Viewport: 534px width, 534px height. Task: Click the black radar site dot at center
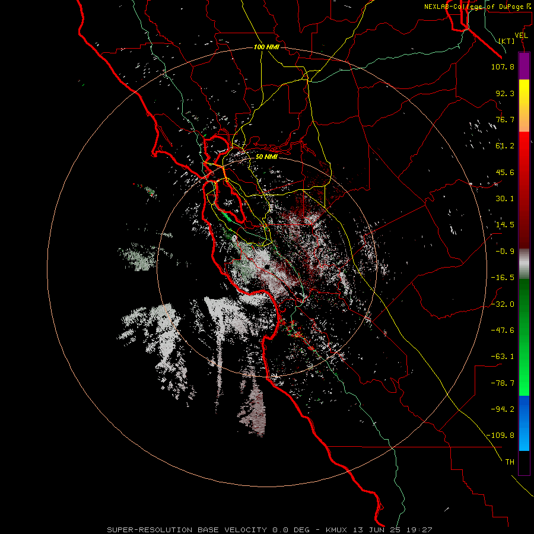267,266
